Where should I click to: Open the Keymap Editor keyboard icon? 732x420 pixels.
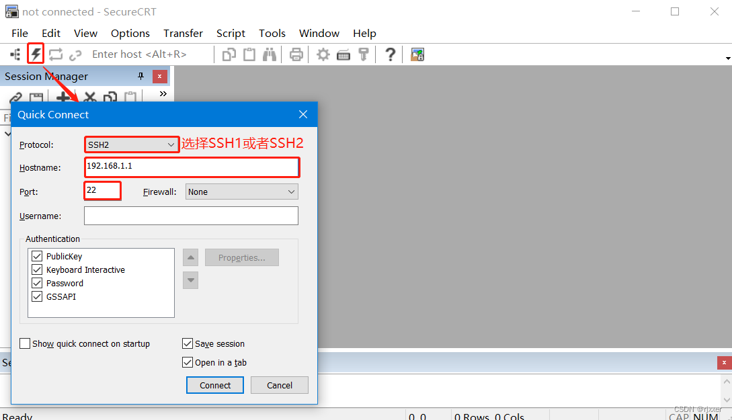point(343,55)
